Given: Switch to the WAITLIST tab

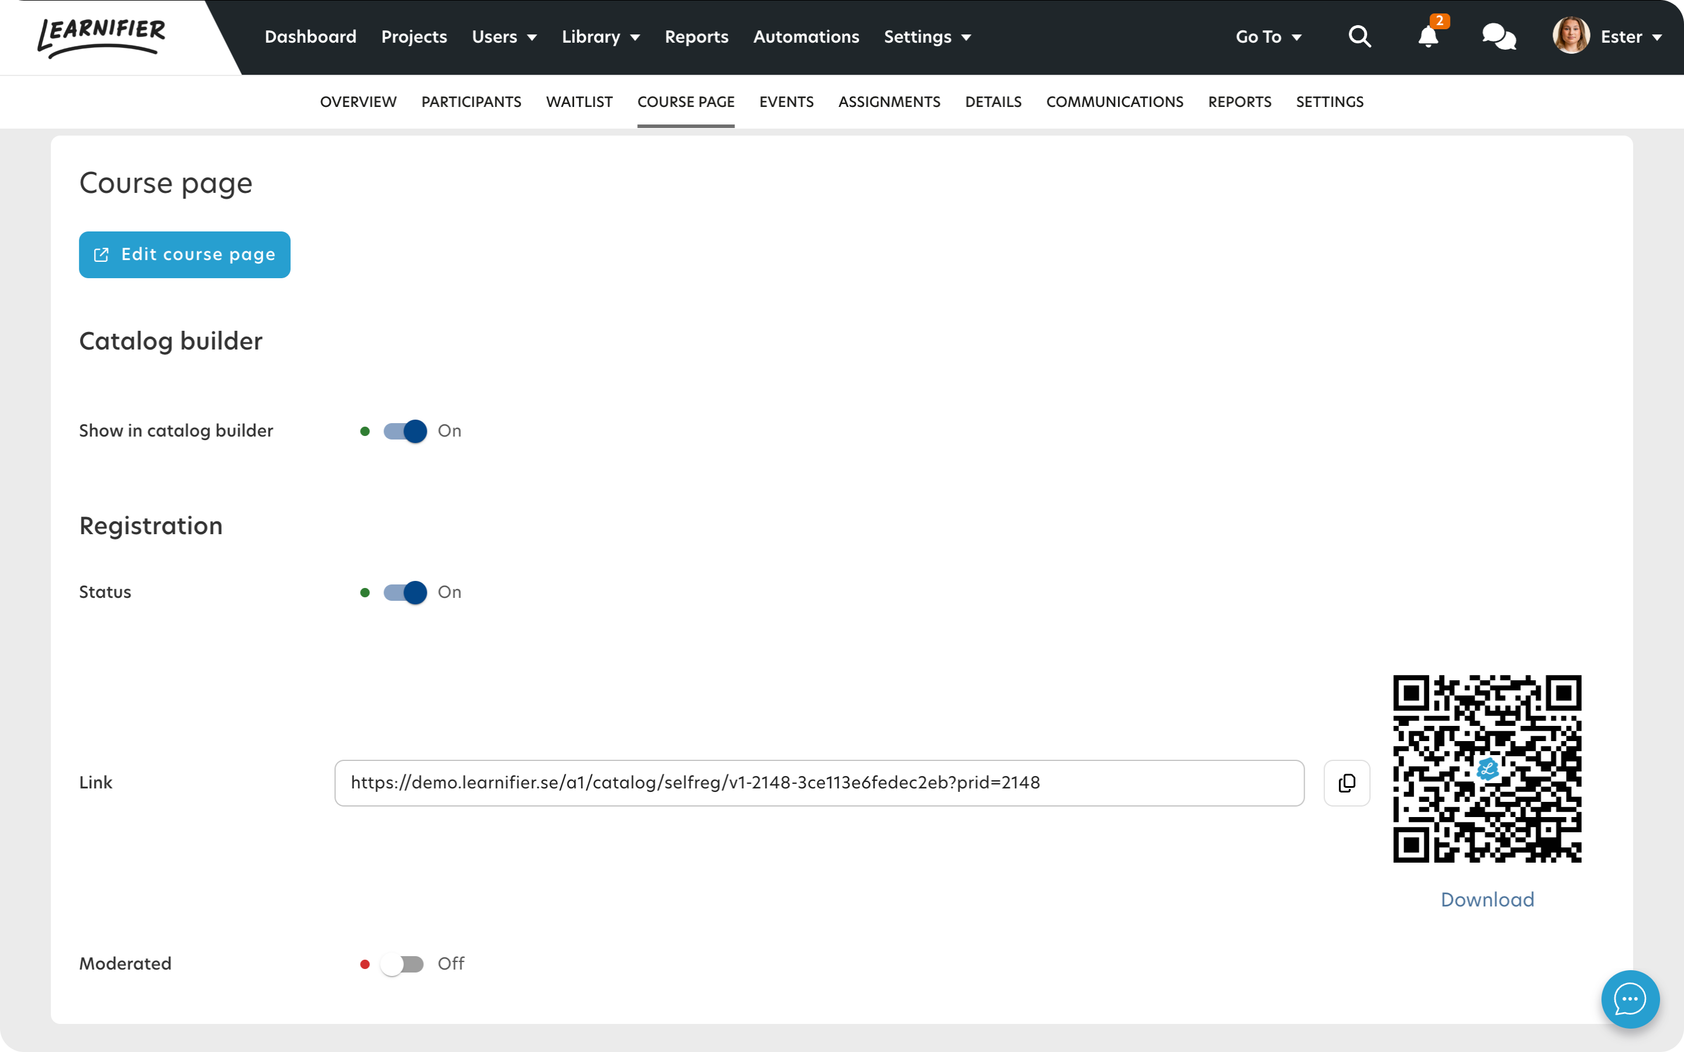Looking at the screenshot, I should click(579, 102).
